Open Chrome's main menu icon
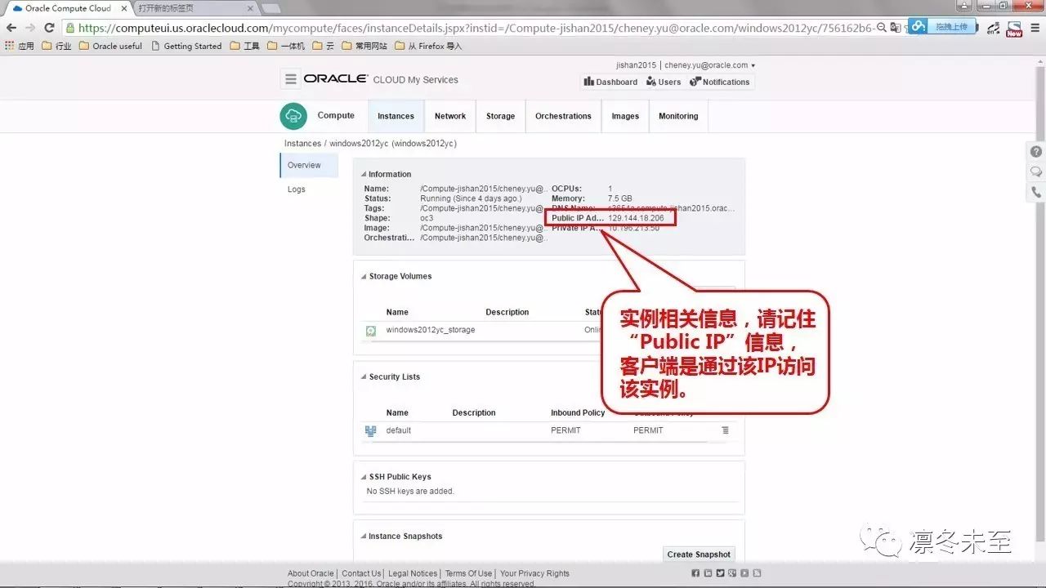Screen dimensions: 1046x588 coord(1034,27)
